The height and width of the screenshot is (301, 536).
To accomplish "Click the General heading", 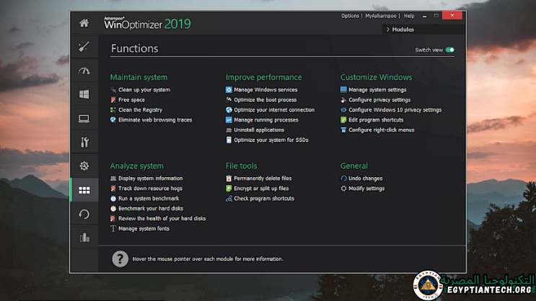I will 353,166.
